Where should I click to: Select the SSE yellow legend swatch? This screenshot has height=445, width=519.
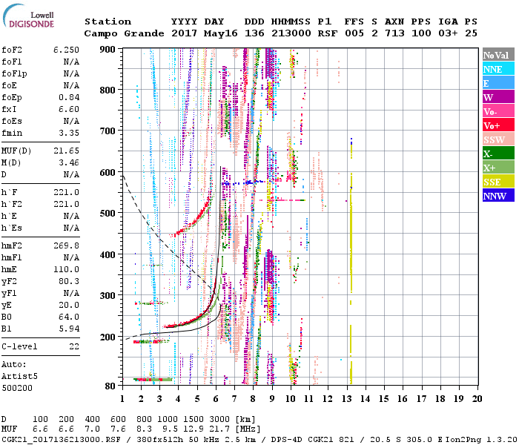[498, 182]
